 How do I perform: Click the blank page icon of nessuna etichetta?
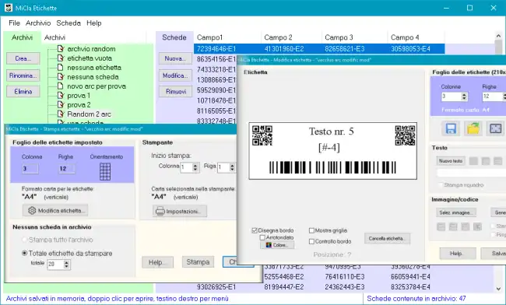(61, 68)
